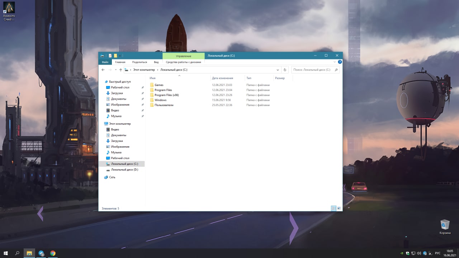Open the clock showing 18:05
This screenshot has height=258, width=459.
coord(450,253)
